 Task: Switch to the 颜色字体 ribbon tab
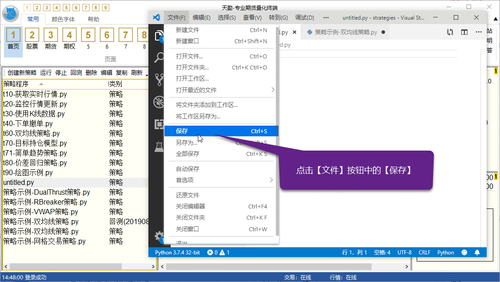63,19
